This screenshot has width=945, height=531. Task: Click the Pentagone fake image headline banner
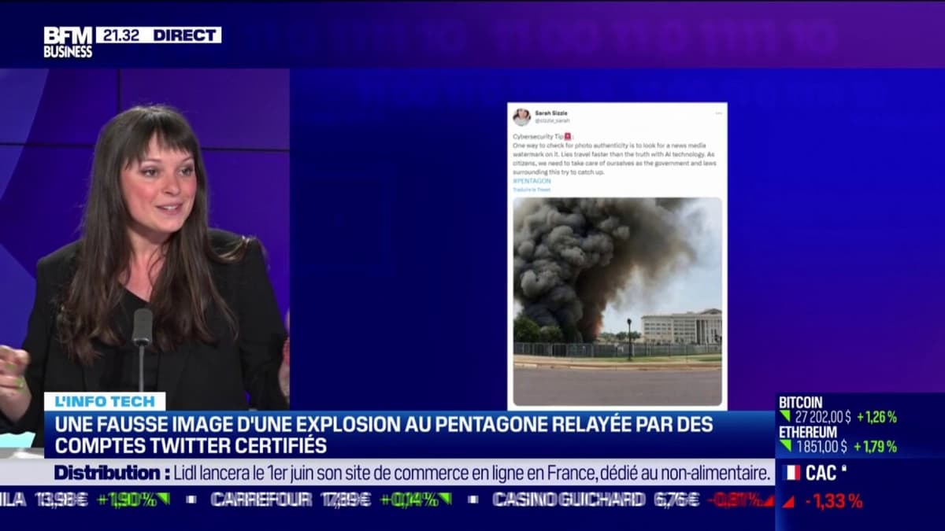(383, 435)
